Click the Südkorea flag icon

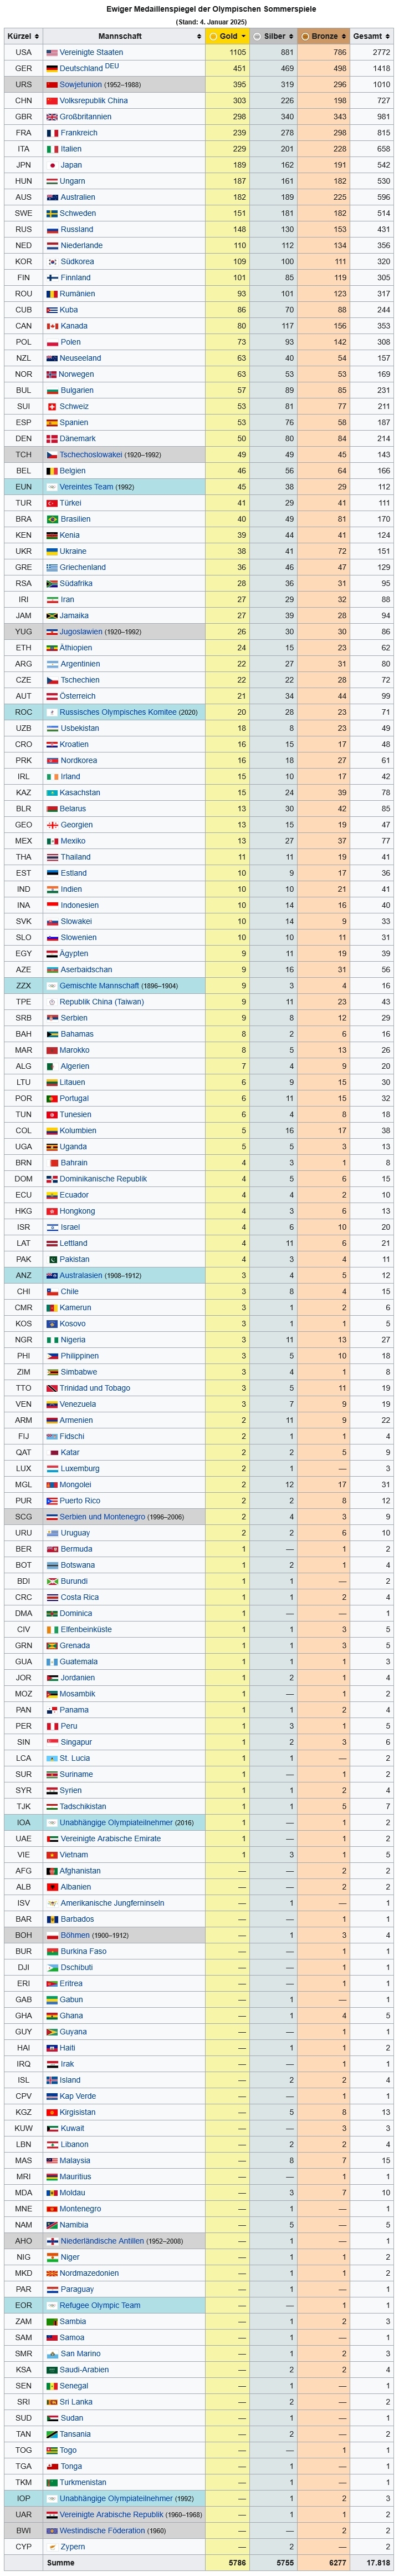(52, 262)
